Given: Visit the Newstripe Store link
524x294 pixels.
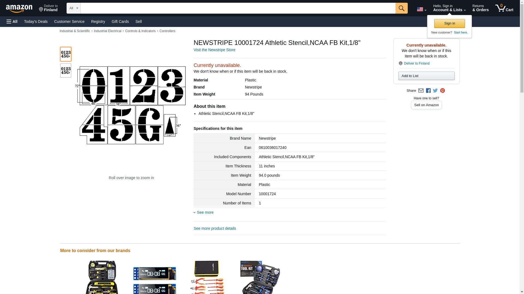Looking at the screenshot, I should pyautogui.click(x=214, y=50).
